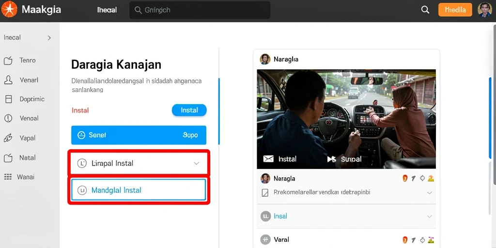Viewport: 496px width, 248px height.
Task: Click the Doptimic sidebar icon
Action: coord(9,99)
